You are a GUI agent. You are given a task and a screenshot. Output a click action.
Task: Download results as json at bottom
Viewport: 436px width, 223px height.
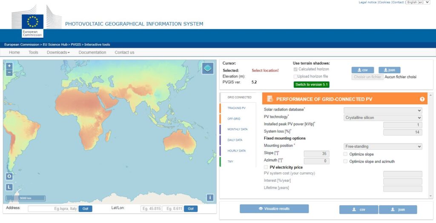click(398, 210)
